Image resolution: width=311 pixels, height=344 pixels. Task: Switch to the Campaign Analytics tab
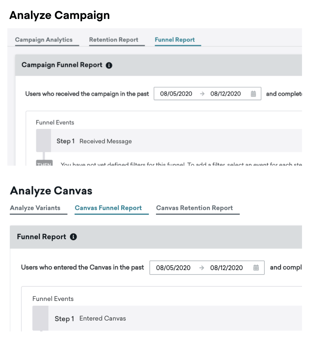(44, 40)
